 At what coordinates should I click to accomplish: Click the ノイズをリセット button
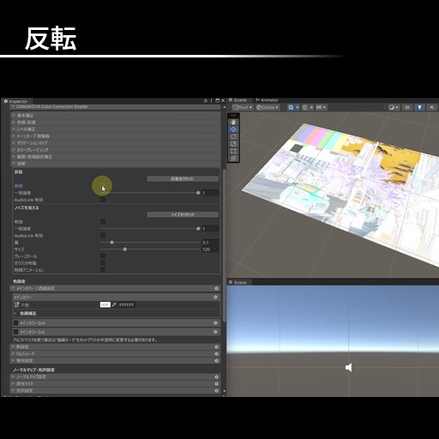[183, 214]
